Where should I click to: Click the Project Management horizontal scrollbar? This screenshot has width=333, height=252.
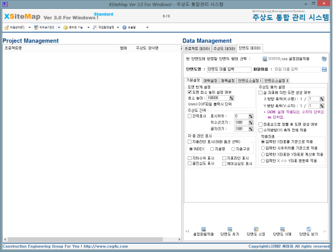point(92,239)
